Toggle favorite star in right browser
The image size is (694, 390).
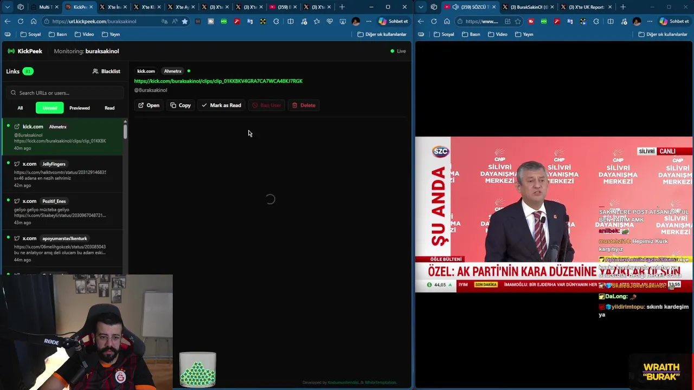click(518, 21)
